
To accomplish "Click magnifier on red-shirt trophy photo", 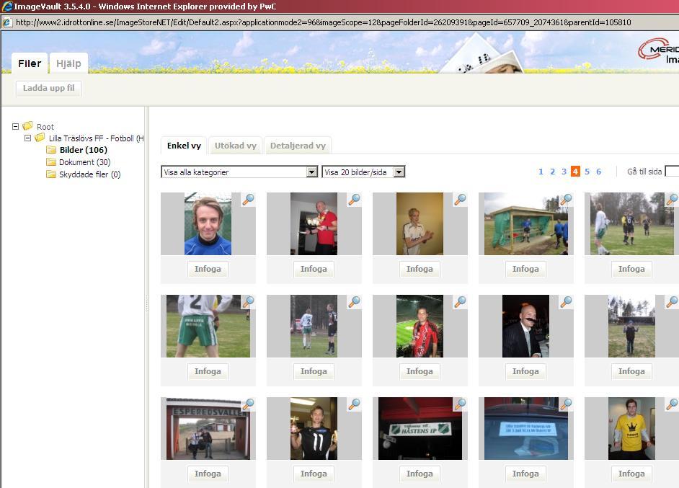I will [x=355, y=199].
